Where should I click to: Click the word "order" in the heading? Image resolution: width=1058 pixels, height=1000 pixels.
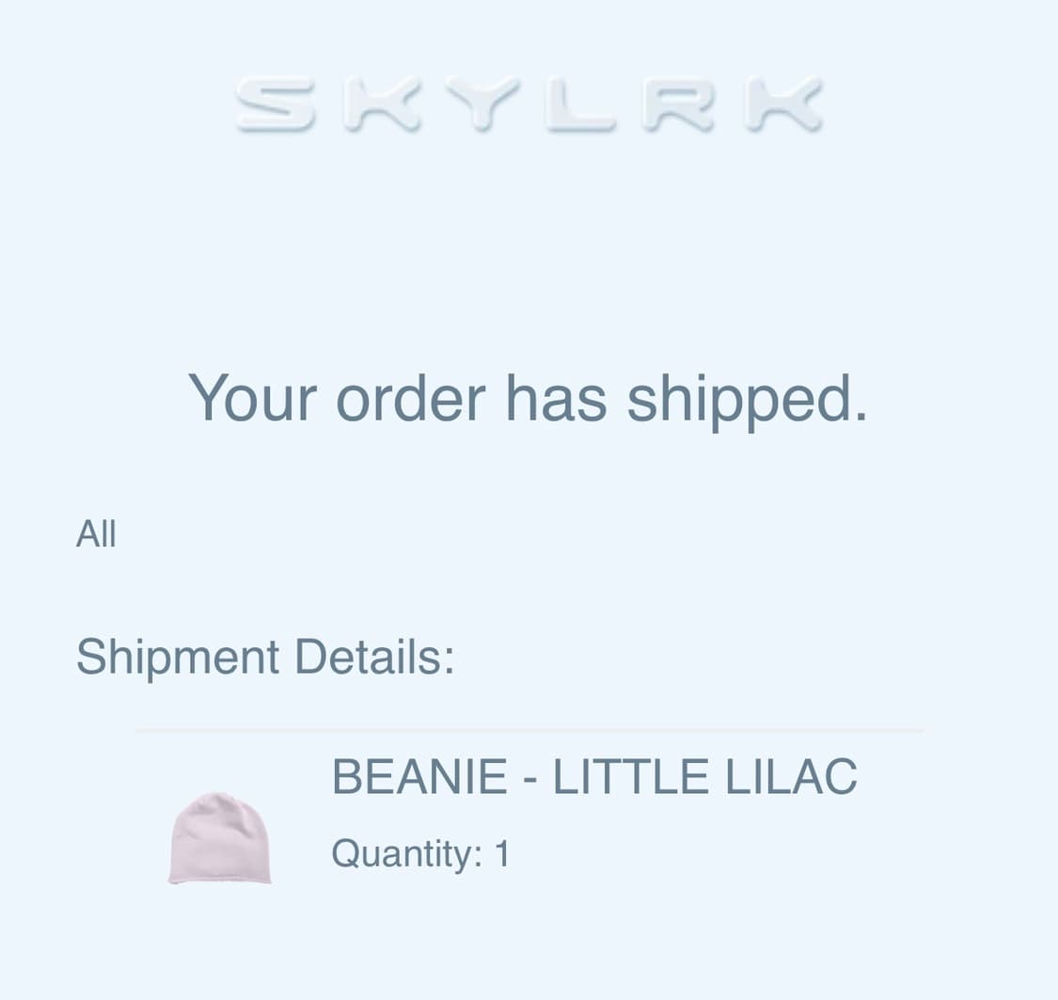click(410, 397)
